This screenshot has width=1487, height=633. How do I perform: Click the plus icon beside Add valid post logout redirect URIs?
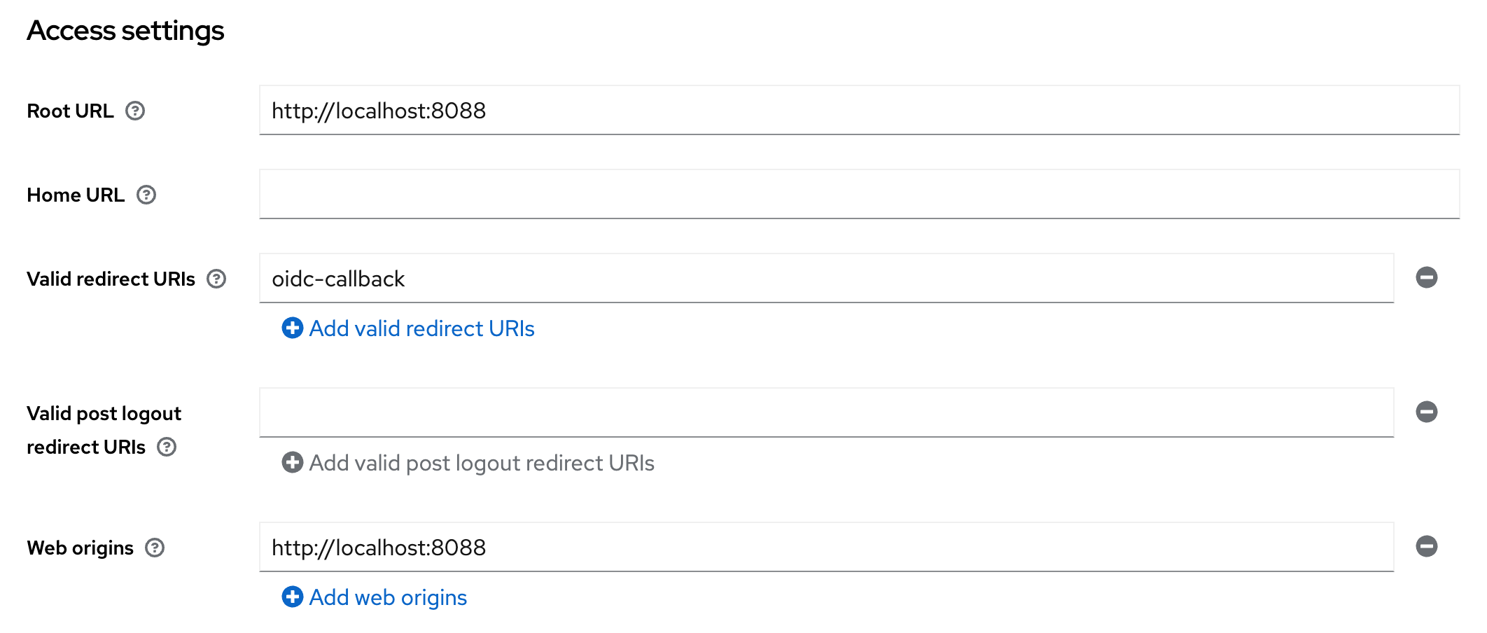[292, 463]
